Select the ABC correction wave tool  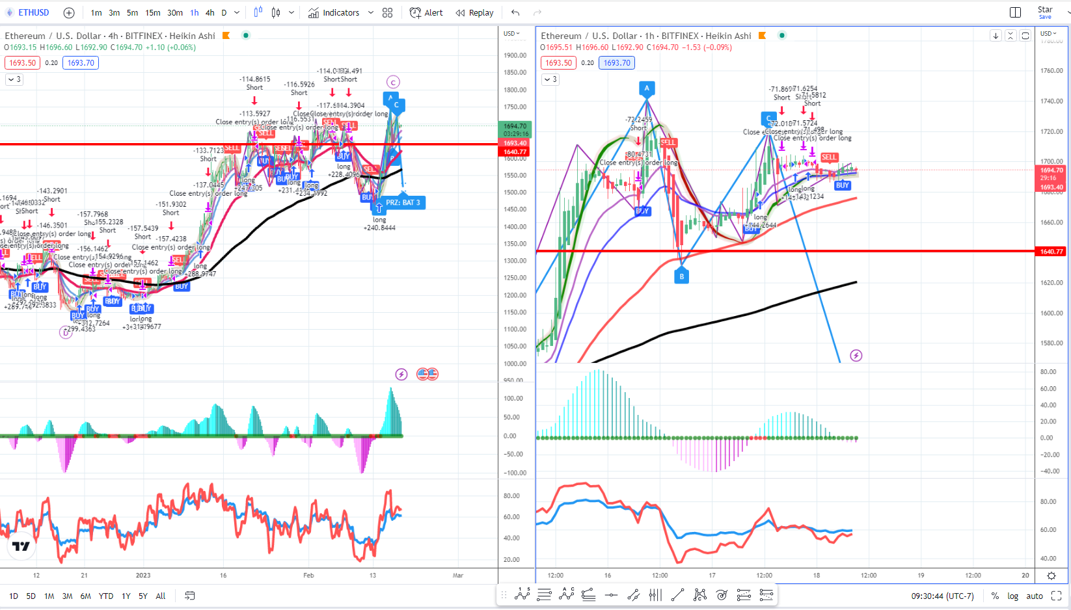pyautogui.click(x=567, y=594)
